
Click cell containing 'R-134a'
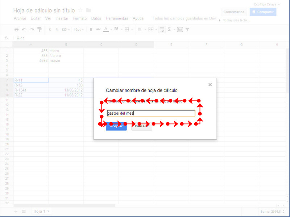31,90
